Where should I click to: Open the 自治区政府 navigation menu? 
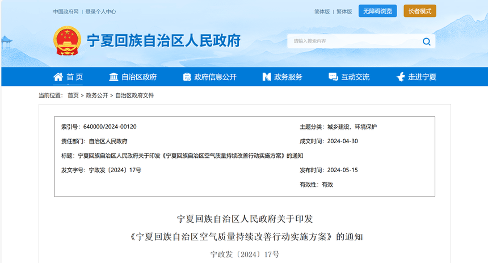[x=139, y=77]
